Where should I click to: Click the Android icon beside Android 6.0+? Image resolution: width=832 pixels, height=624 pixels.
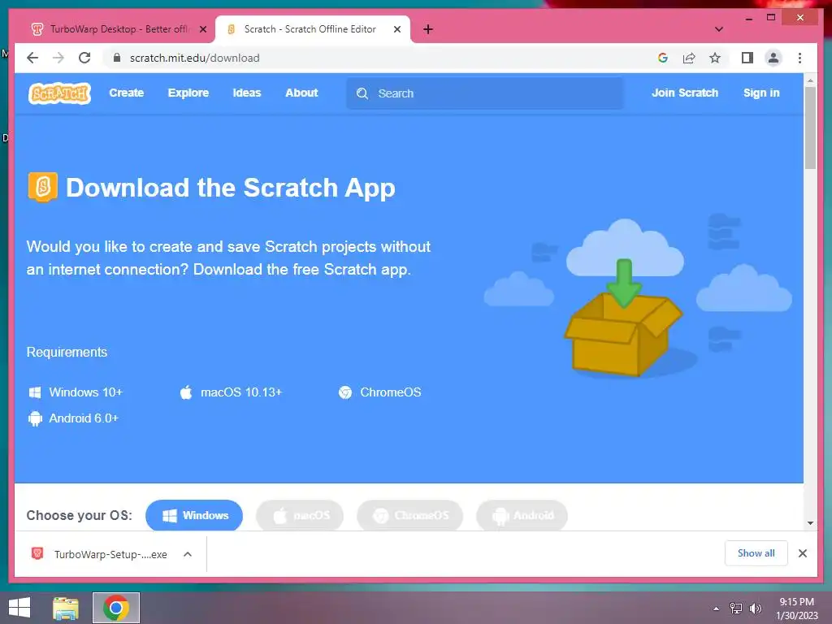coord(35,418)
